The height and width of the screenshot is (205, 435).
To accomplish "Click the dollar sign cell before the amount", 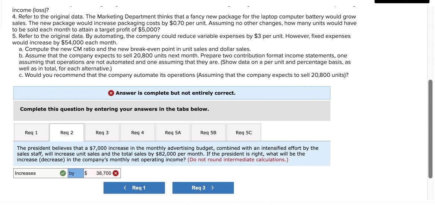I will [x=86, y=173].
